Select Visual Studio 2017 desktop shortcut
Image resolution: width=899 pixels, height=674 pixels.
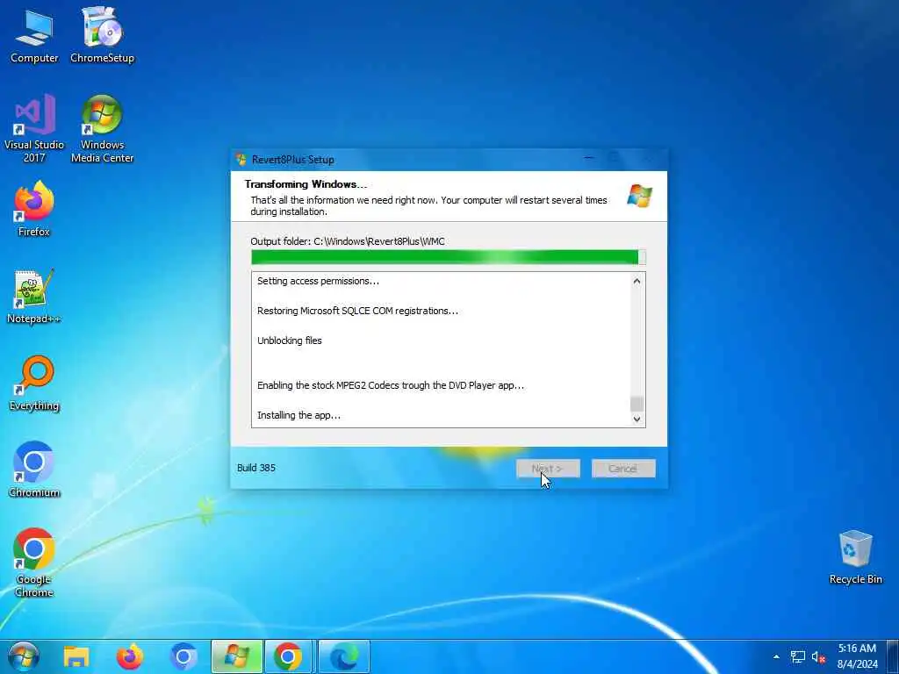34,128
